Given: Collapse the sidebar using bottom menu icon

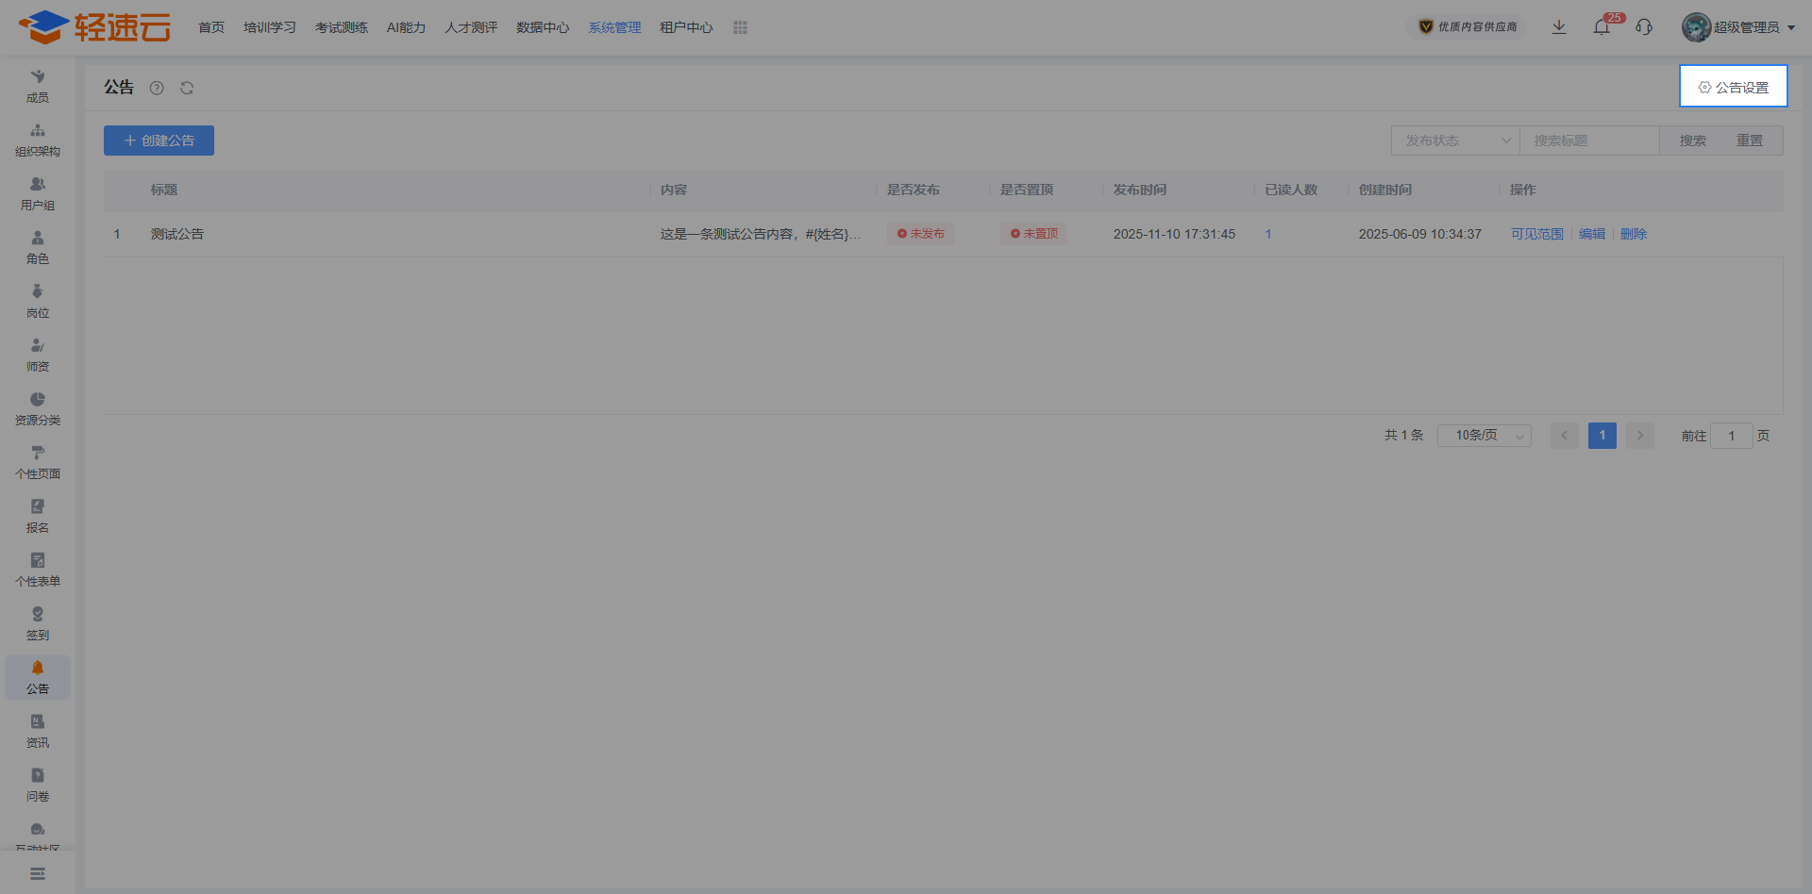Looking at the screenshot, I should [38, 874].
